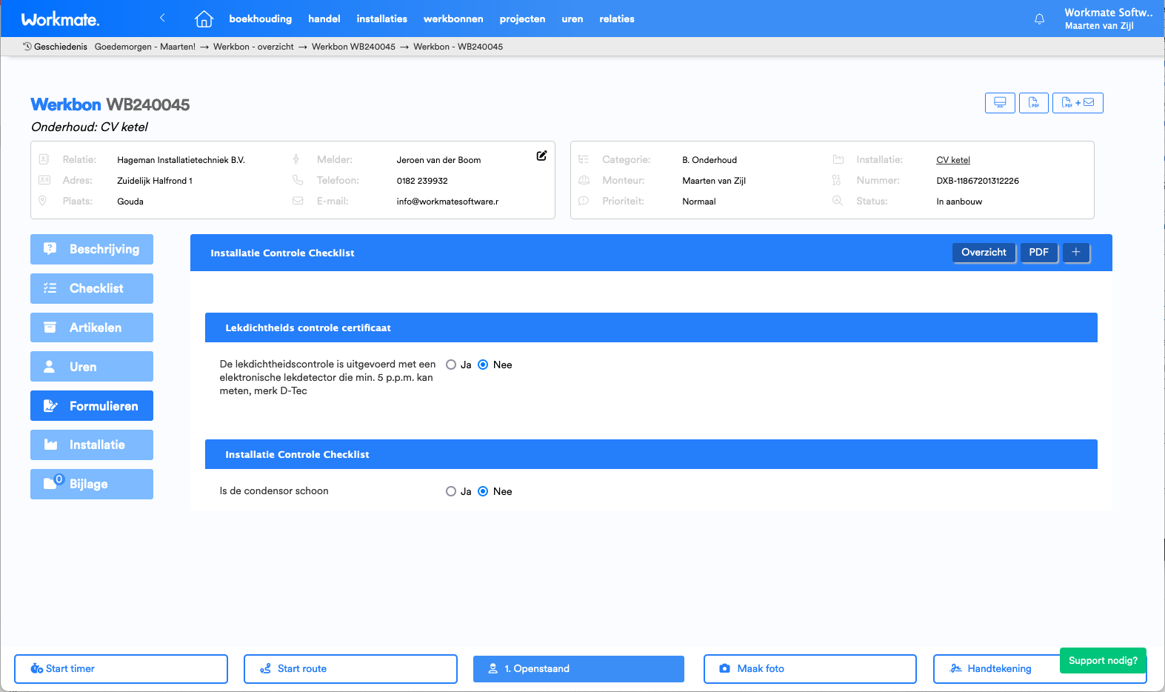
Task: Click the PDF plus email icon button
Action: (x=1078, y=103)
